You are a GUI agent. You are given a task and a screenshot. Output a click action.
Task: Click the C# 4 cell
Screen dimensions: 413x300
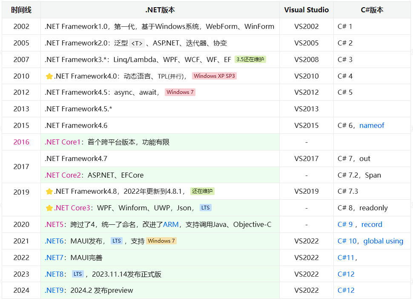(372, 76)
